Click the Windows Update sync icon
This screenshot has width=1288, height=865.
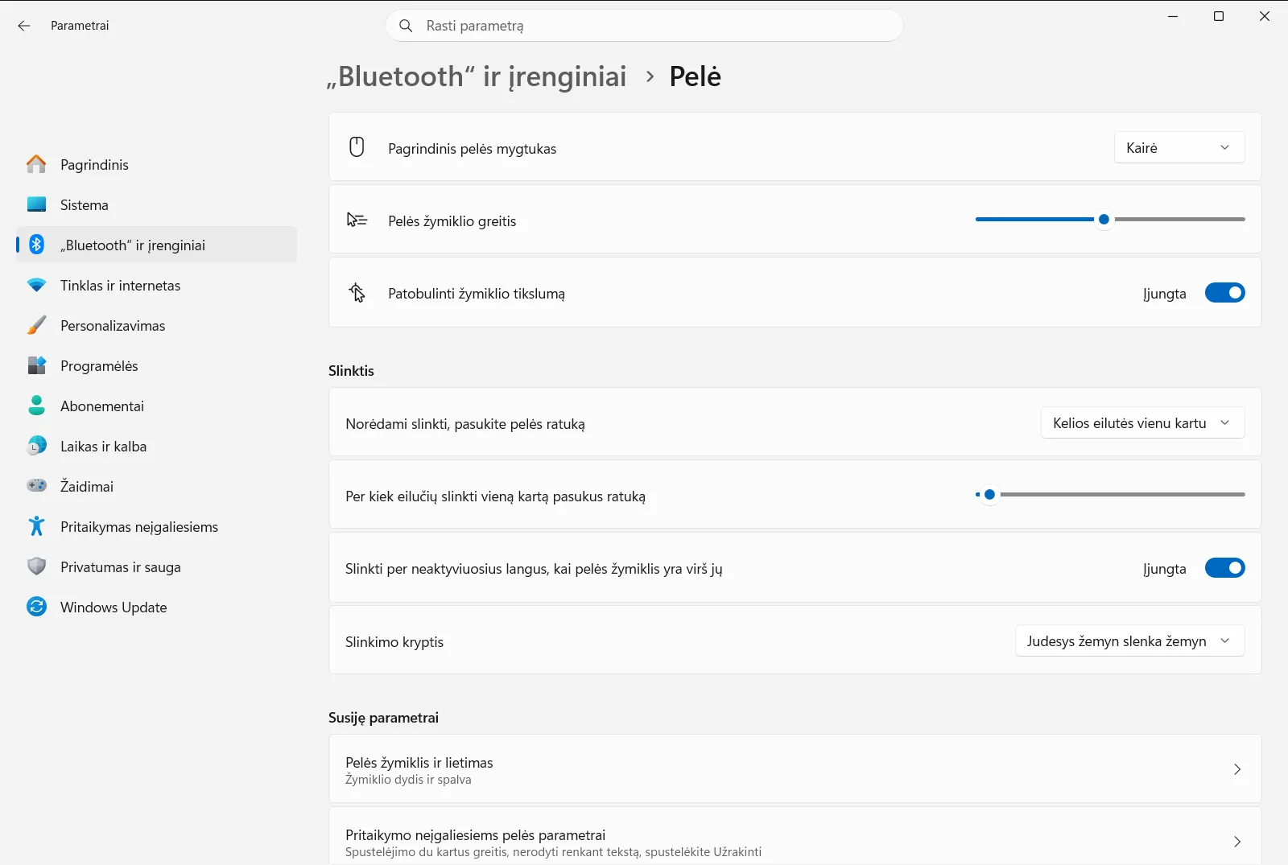point(36,607)
